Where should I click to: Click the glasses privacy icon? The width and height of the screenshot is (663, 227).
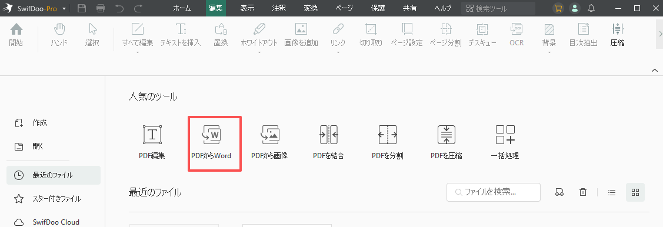point(559,192)
